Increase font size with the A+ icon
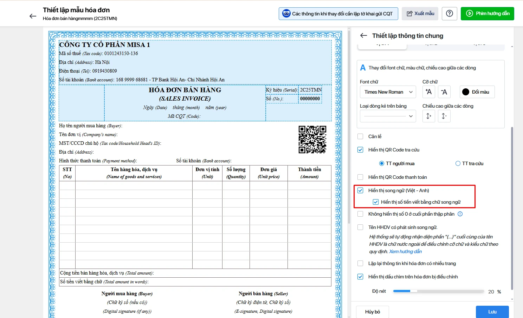 click(428, 92)
